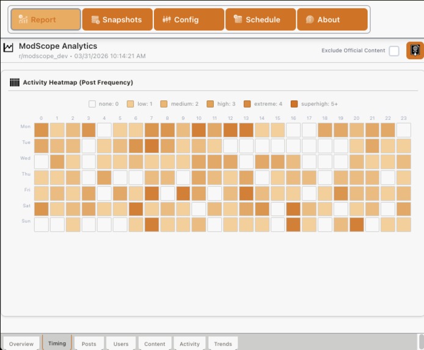Viewport: 424px width, 350px height.
Task: Click the 'none: 0' legend swatch
Action: [x=92, y=104]
